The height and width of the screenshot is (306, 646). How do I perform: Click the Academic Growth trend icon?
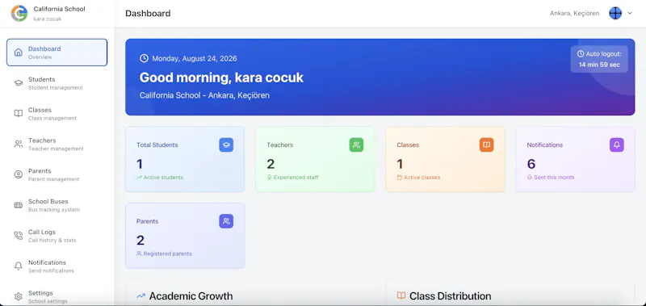point(141,296)
